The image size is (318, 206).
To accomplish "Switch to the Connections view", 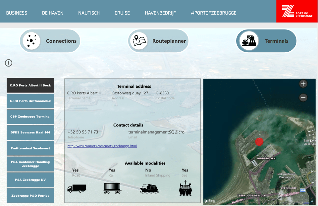I will pyautogui.click(x=50, y=41).
